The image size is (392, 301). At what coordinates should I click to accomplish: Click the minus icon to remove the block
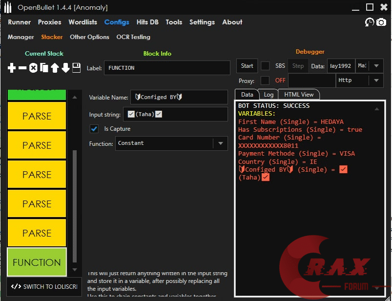click(22, 68)
